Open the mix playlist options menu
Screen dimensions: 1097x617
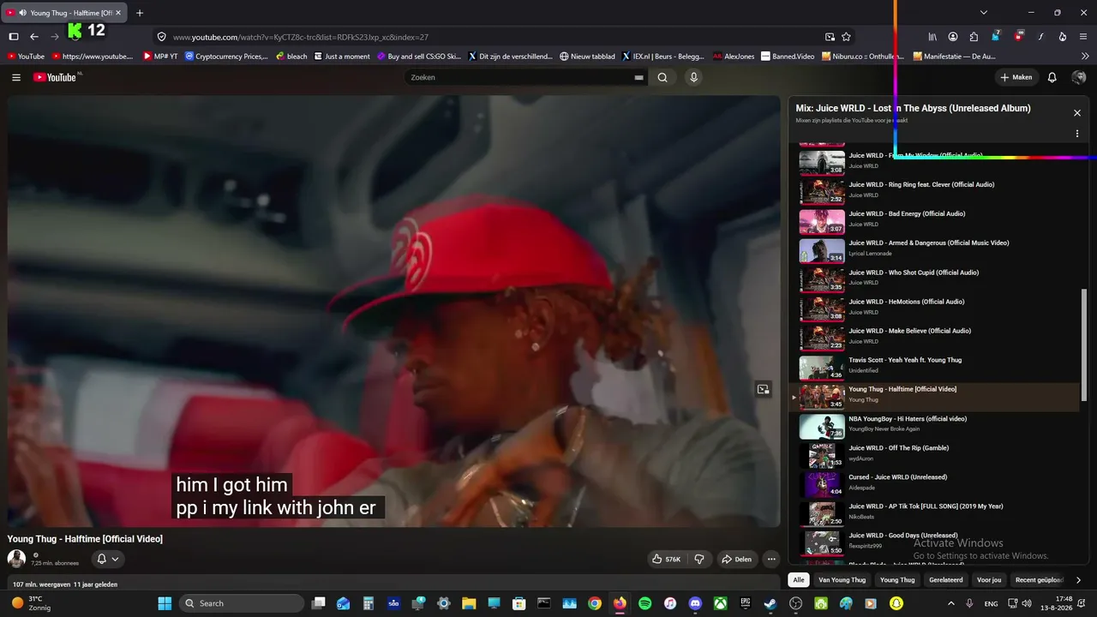pyautogui.click(x=1077, y=134)
